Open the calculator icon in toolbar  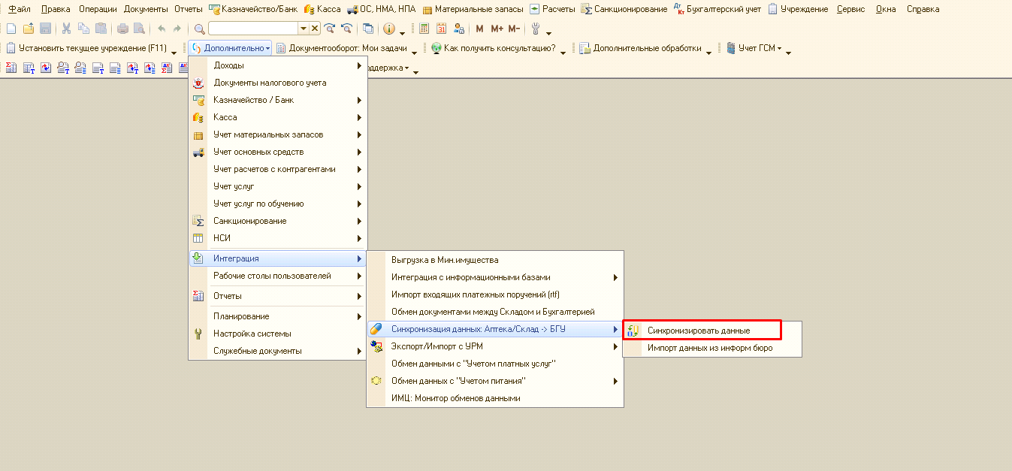(424, 29)
